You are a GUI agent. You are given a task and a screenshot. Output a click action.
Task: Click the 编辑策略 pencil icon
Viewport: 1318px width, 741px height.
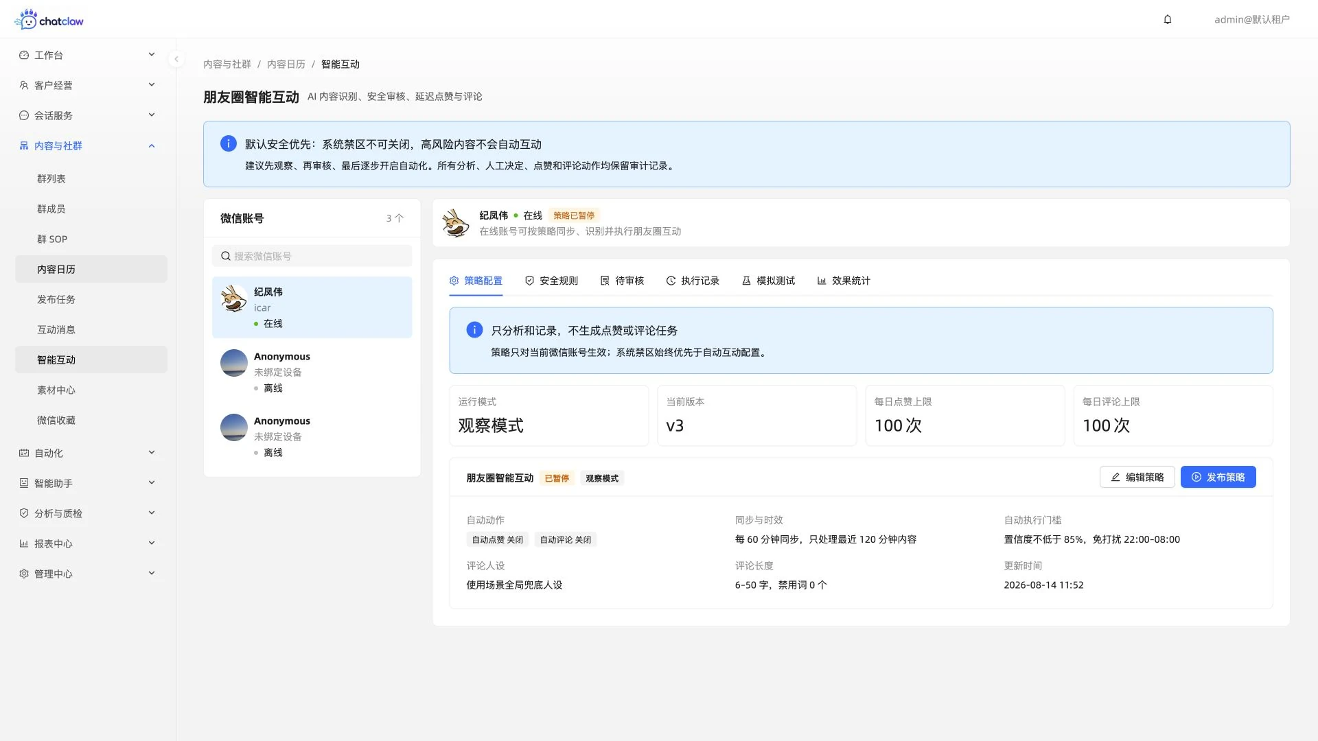tap(1115, 477)
